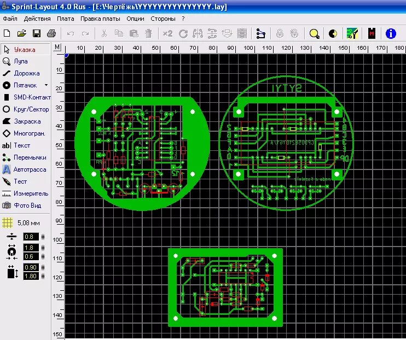This screenshot has width=406, height=340.
Task: Click the Redo arrow icon
Action: 85,34
